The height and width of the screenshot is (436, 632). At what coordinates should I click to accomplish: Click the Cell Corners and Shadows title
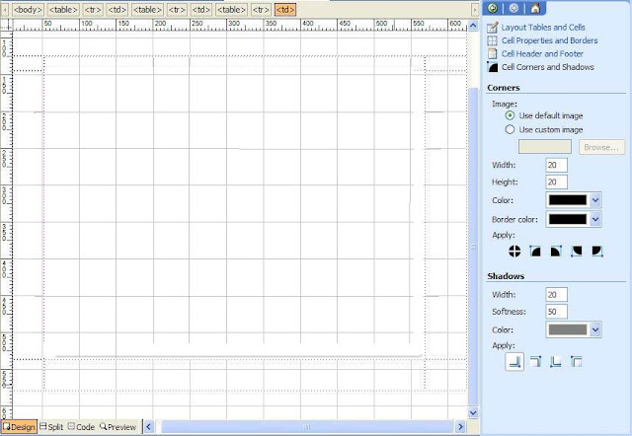point(547,67)
